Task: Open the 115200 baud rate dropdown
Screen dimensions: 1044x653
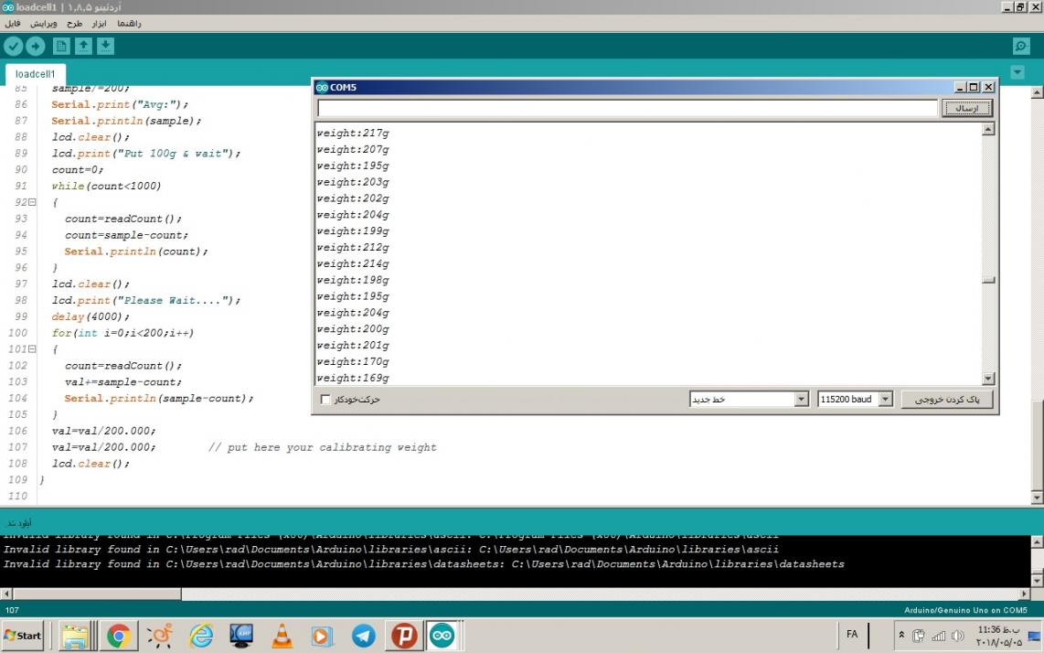Action: [x=855, y=400]
